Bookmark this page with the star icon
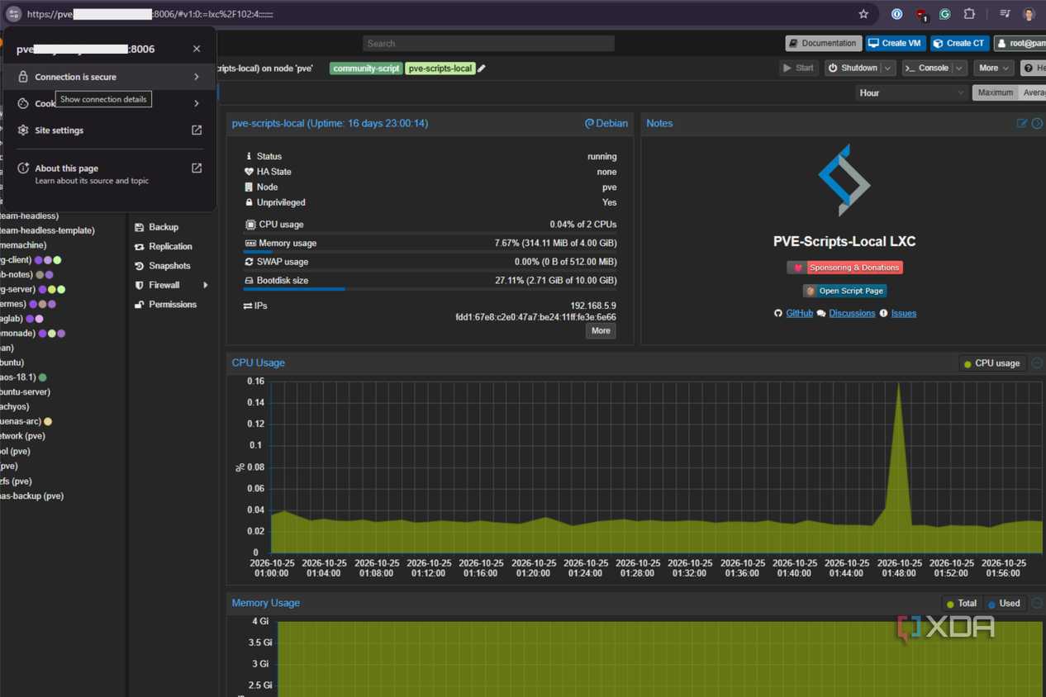This screenshot has width=1046, height=697. coord(863,14)
